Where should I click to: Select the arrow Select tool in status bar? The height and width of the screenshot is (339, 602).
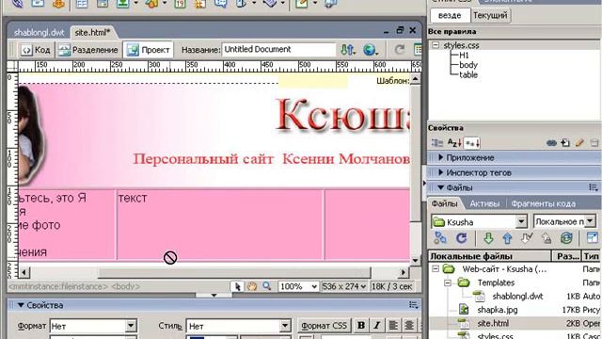[238, 286]
